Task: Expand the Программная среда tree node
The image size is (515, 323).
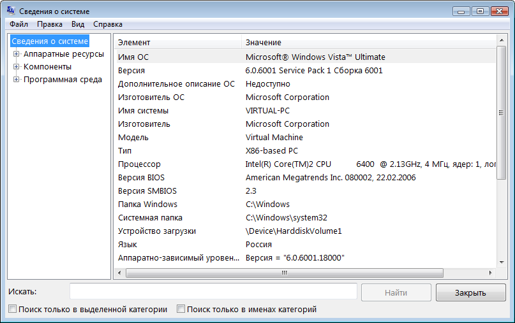Action: coord(17,80)
